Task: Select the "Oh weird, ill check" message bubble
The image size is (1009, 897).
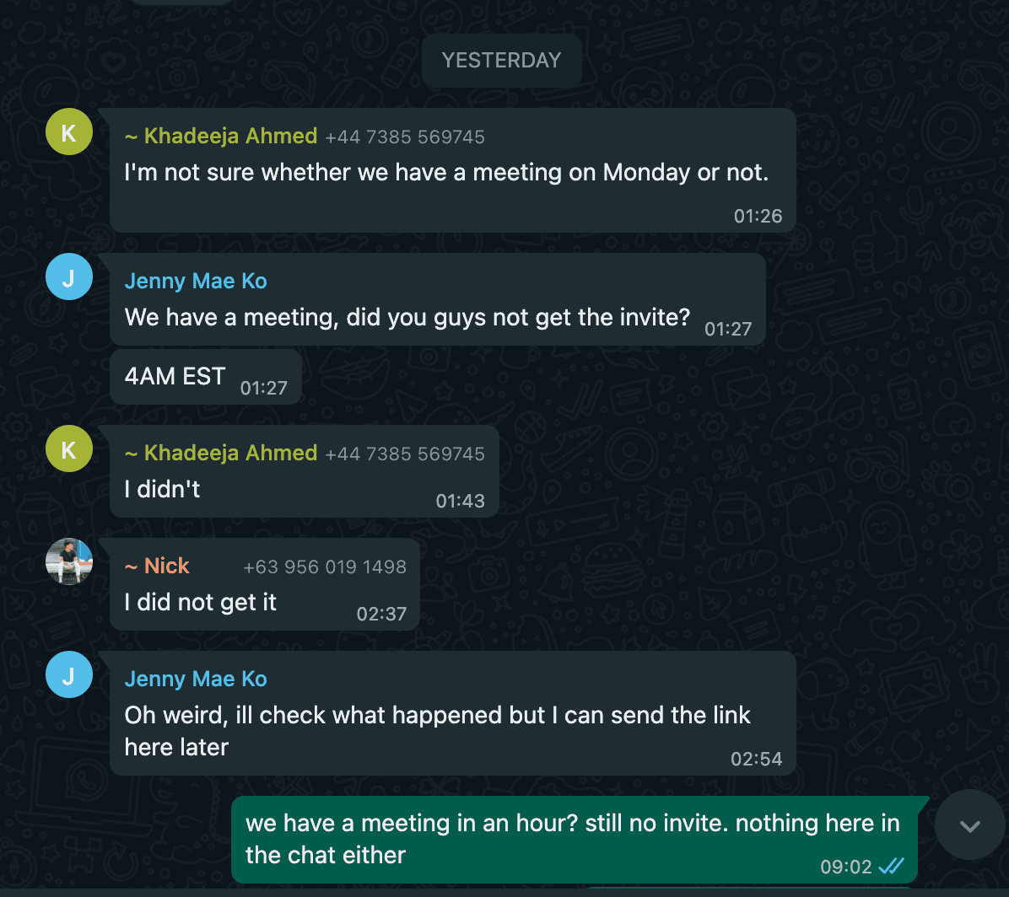Action: (437, 730)
